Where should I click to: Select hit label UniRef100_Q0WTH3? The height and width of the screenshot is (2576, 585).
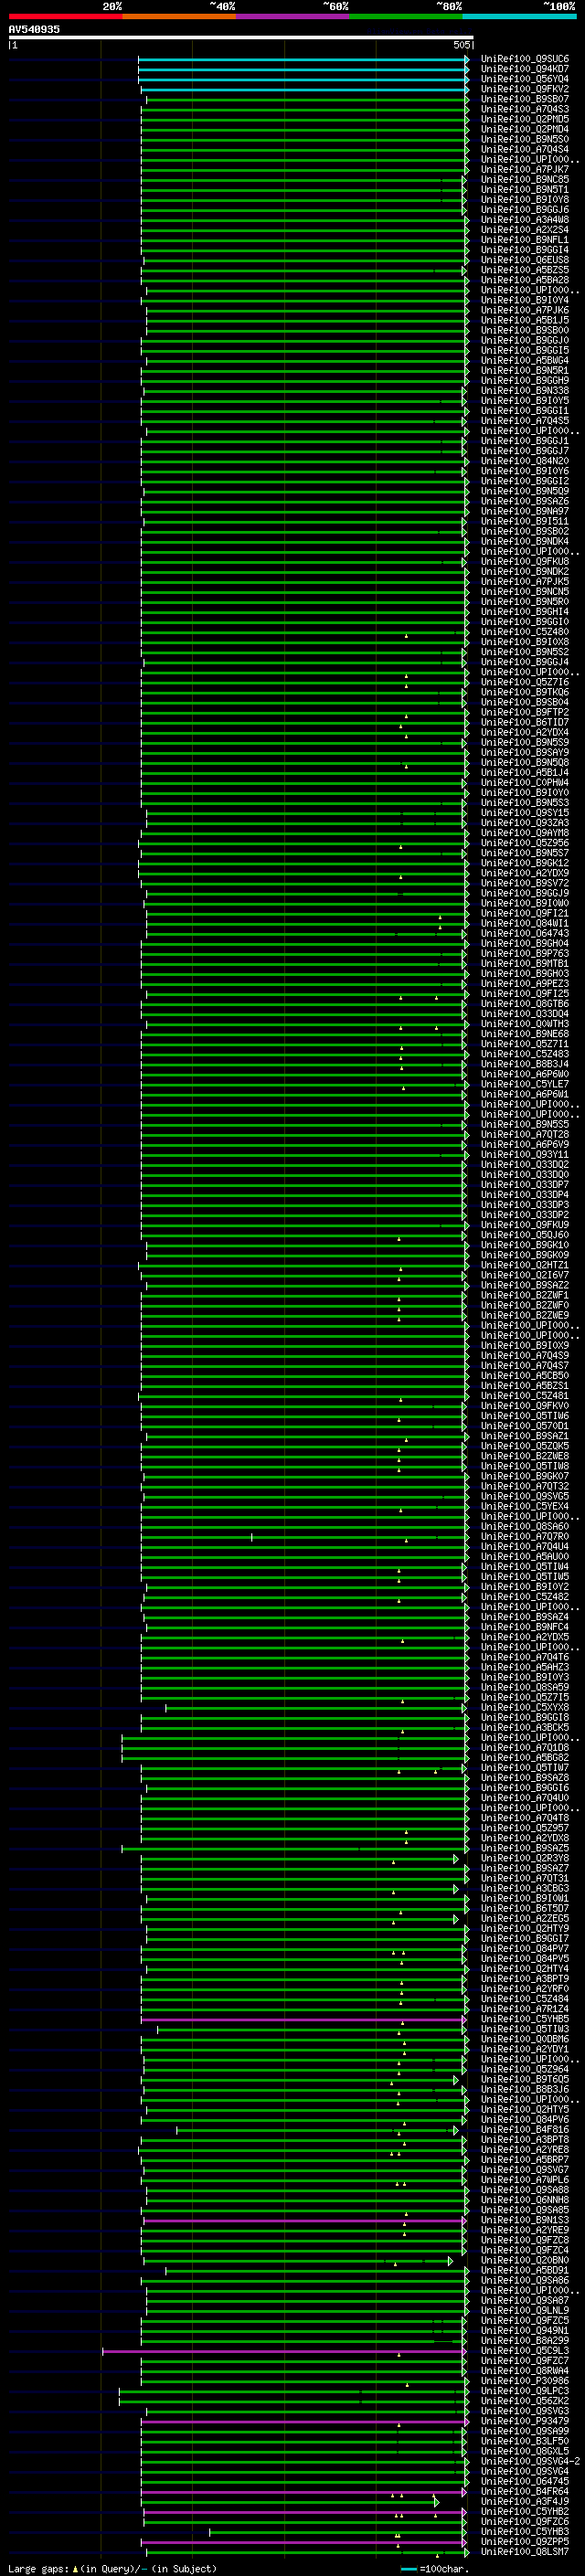(x=524, y=1024)
